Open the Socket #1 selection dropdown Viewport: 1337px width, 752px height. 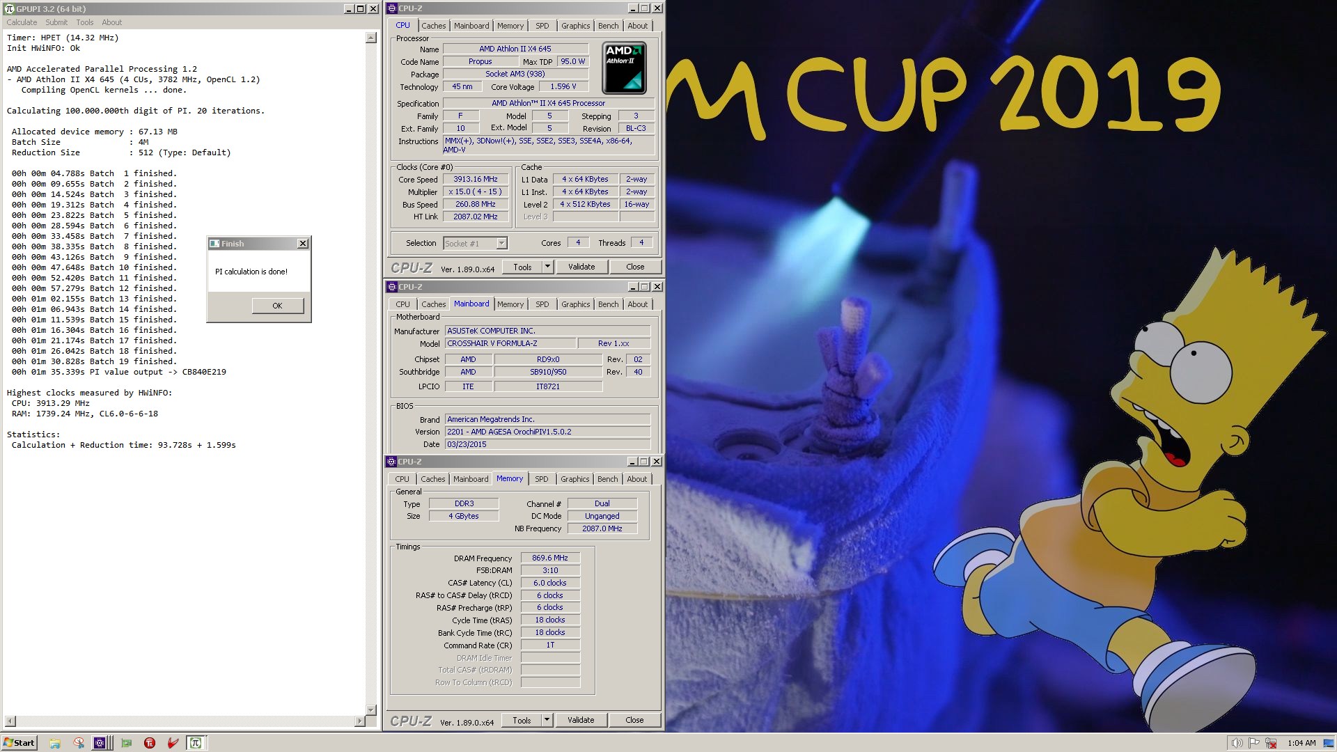point(476,244)
